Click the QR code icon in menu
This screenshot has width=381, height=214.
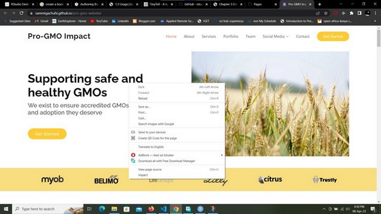(133, 138)
